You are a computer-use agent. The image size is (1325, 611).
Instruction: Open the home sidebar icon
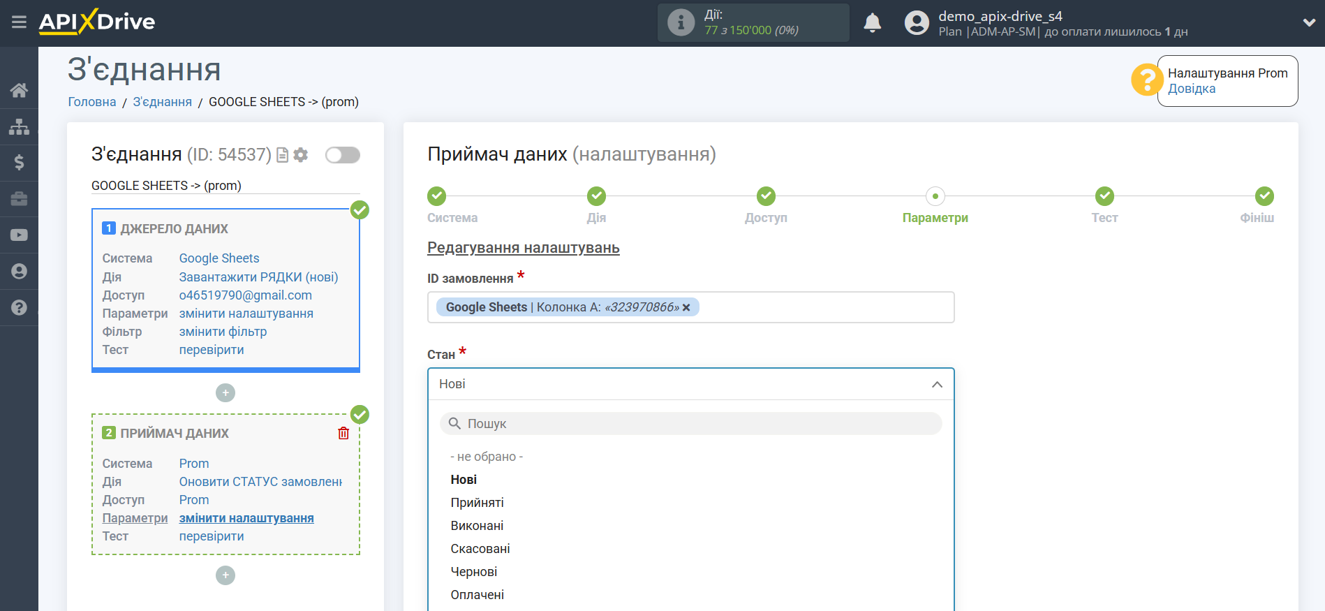(19, 90)
